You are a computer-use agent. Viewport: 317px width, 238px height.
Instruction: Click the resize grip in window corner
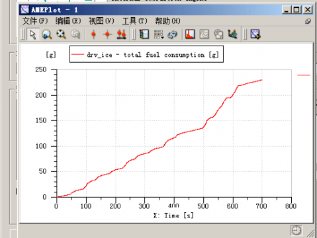click(310, 233)
